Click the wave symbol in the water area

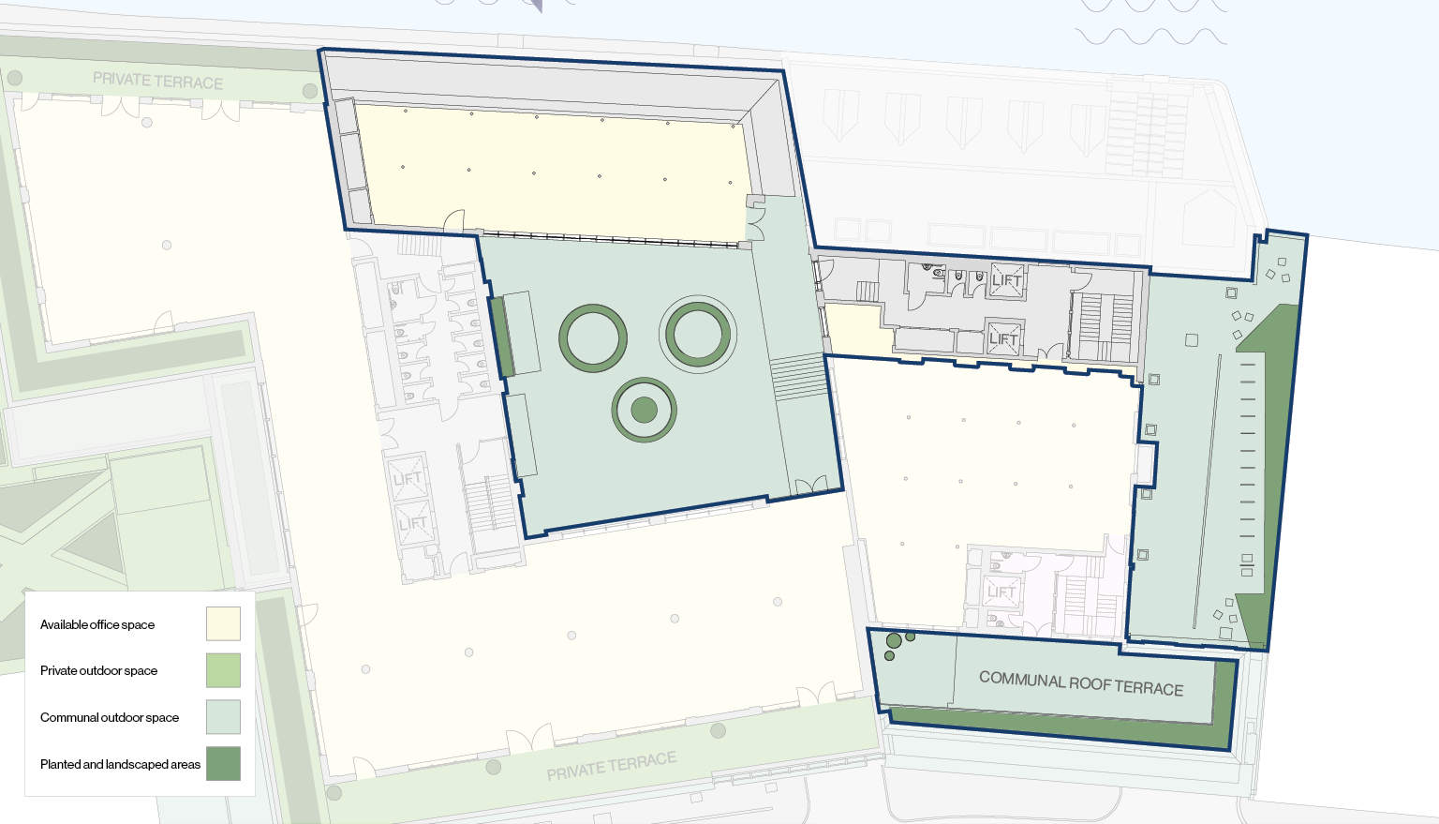click(1150, 37)
